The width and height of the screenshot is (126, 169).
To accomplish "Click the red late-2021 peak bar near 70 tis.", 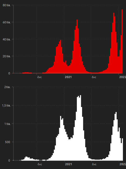I will point(114,43).
